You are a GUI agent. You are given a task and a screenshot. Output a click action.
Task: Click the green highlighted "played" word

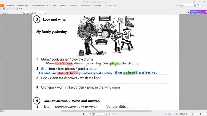click(115, 63)
